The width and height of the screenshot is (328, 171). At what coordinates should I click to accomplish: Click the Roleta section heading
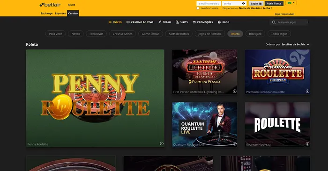32,44
